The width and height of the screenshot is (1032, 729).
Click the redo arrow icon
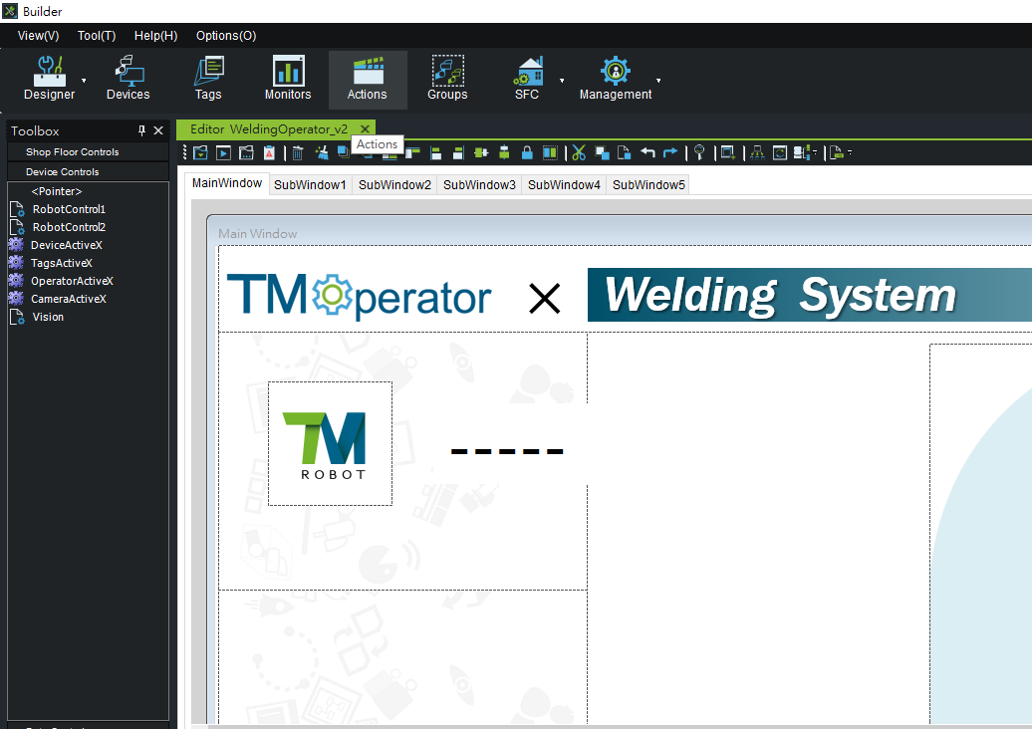pos(670,152)
